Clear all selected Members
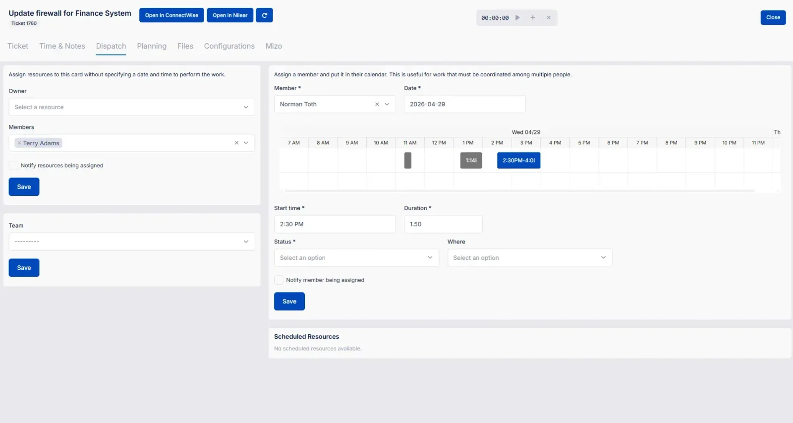Viewport: 793px width, 423px height. (236, 143)
